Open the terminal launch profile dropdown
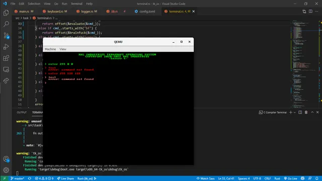The height and width of the screenshot is (181, 322). tap(294, 112)
